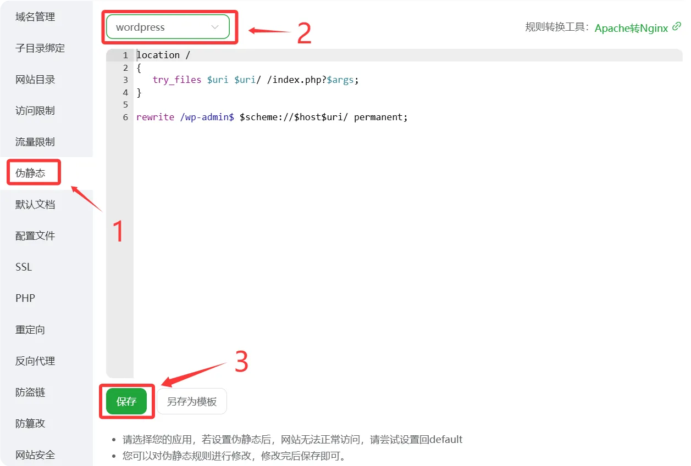
Task: Click the dropdown chevron arrow next to wordpress
Action: click(215, 27)
